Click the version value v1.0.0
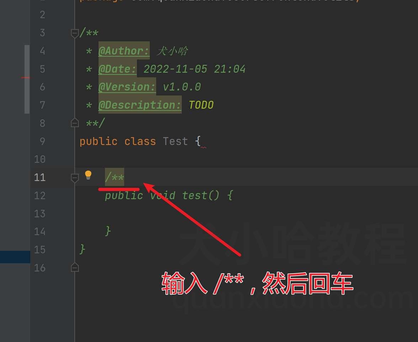Viewport: 418px width, 342px height. click(181, 87)
